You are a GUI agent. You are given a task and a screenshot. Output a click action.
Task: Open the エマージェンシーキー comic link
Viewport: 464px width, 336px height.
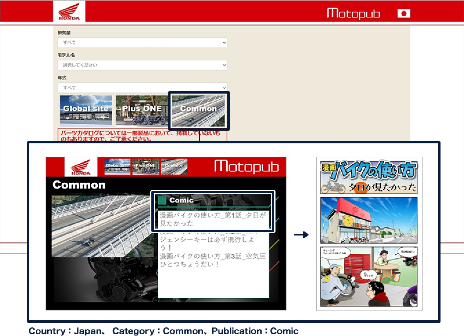click(207, 240)
